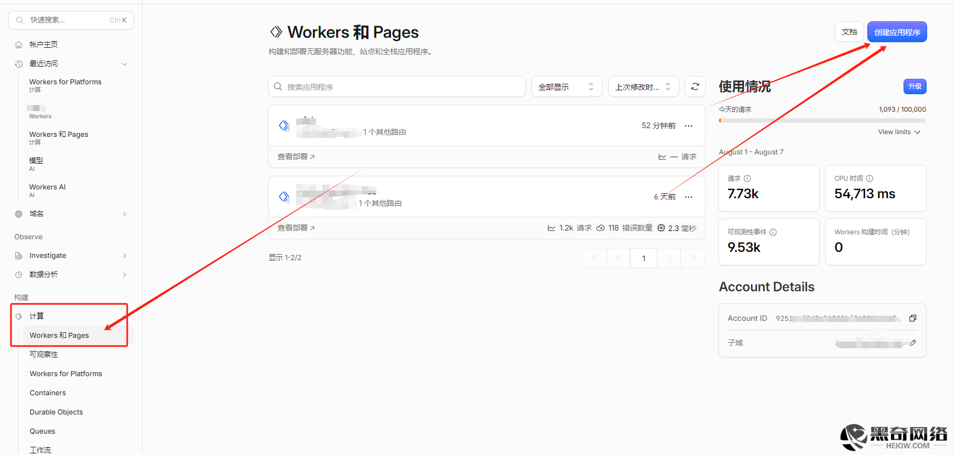
Task: Go to previous page in pagination
Action: click(x=618, y=258)
